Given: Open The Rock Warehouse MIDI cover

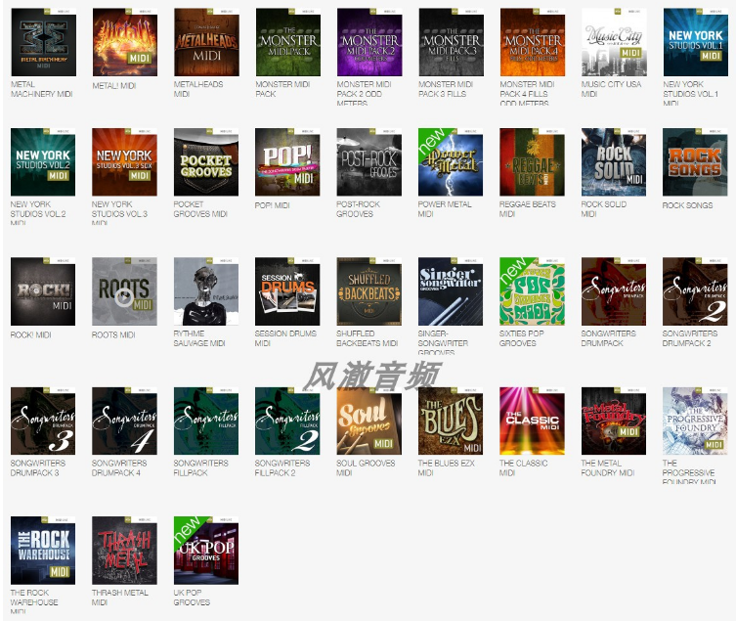Looking at the screenshot, I should (x=43, y=551).
